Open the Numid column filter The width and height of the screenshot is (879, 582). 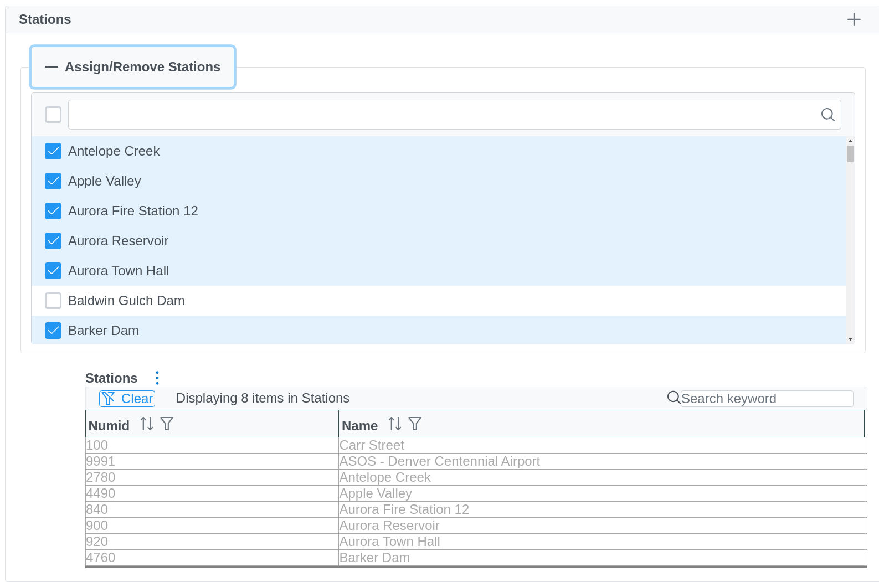coord(167,424)
